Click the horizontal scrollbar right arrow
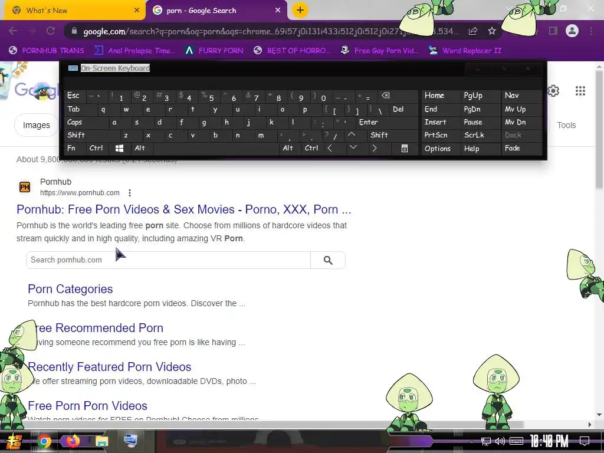The height and width of the screenshot is (453, 604). [590, 424]
